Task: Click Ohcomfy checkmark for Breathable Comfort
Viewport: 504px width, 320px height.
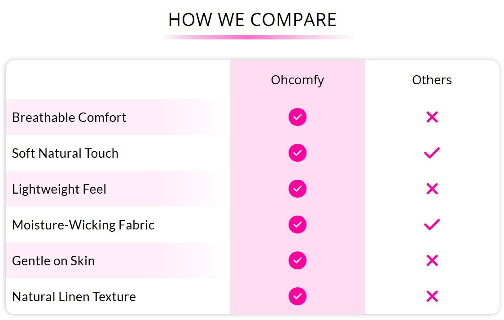Action: [297, 117]
